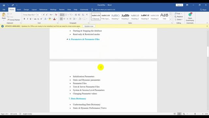Screen dimensions: 209x118
Task: Switch to Read Mode view in status bar
Action: (x=175, y=114)
